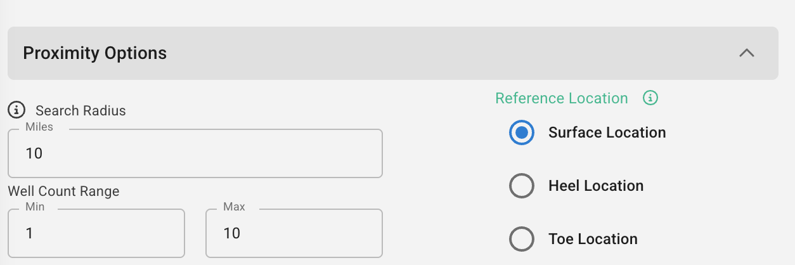795x265 pixels.
Task: Collapse the section using the chevron arrow
Action: point(747,53)
